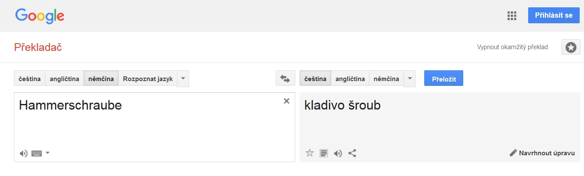584x176 pixels.
Task: Click the Google Apps grid icon
Action: click(x=512, y=16)
